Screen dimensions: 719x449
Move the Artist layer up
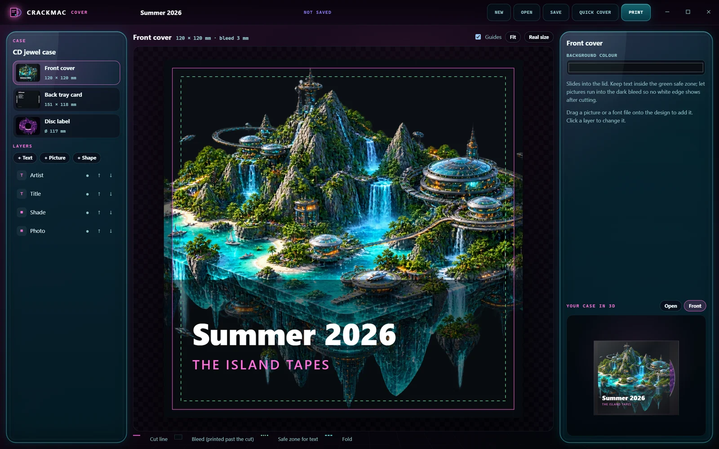point(99,176)
